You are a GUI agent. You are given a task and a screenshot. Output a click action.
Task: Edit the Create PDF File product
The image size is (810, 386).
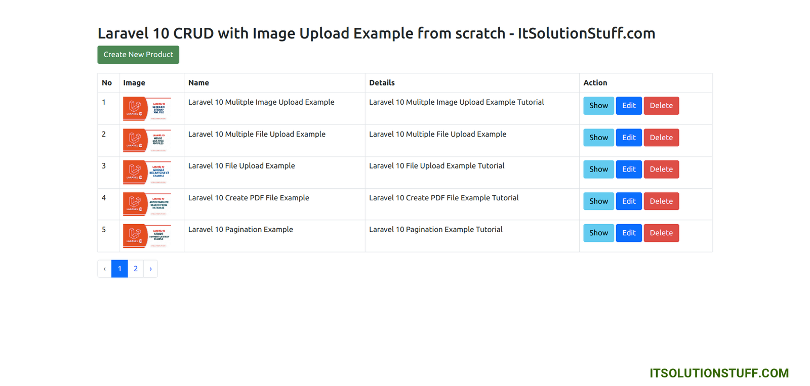click(629, 201)
